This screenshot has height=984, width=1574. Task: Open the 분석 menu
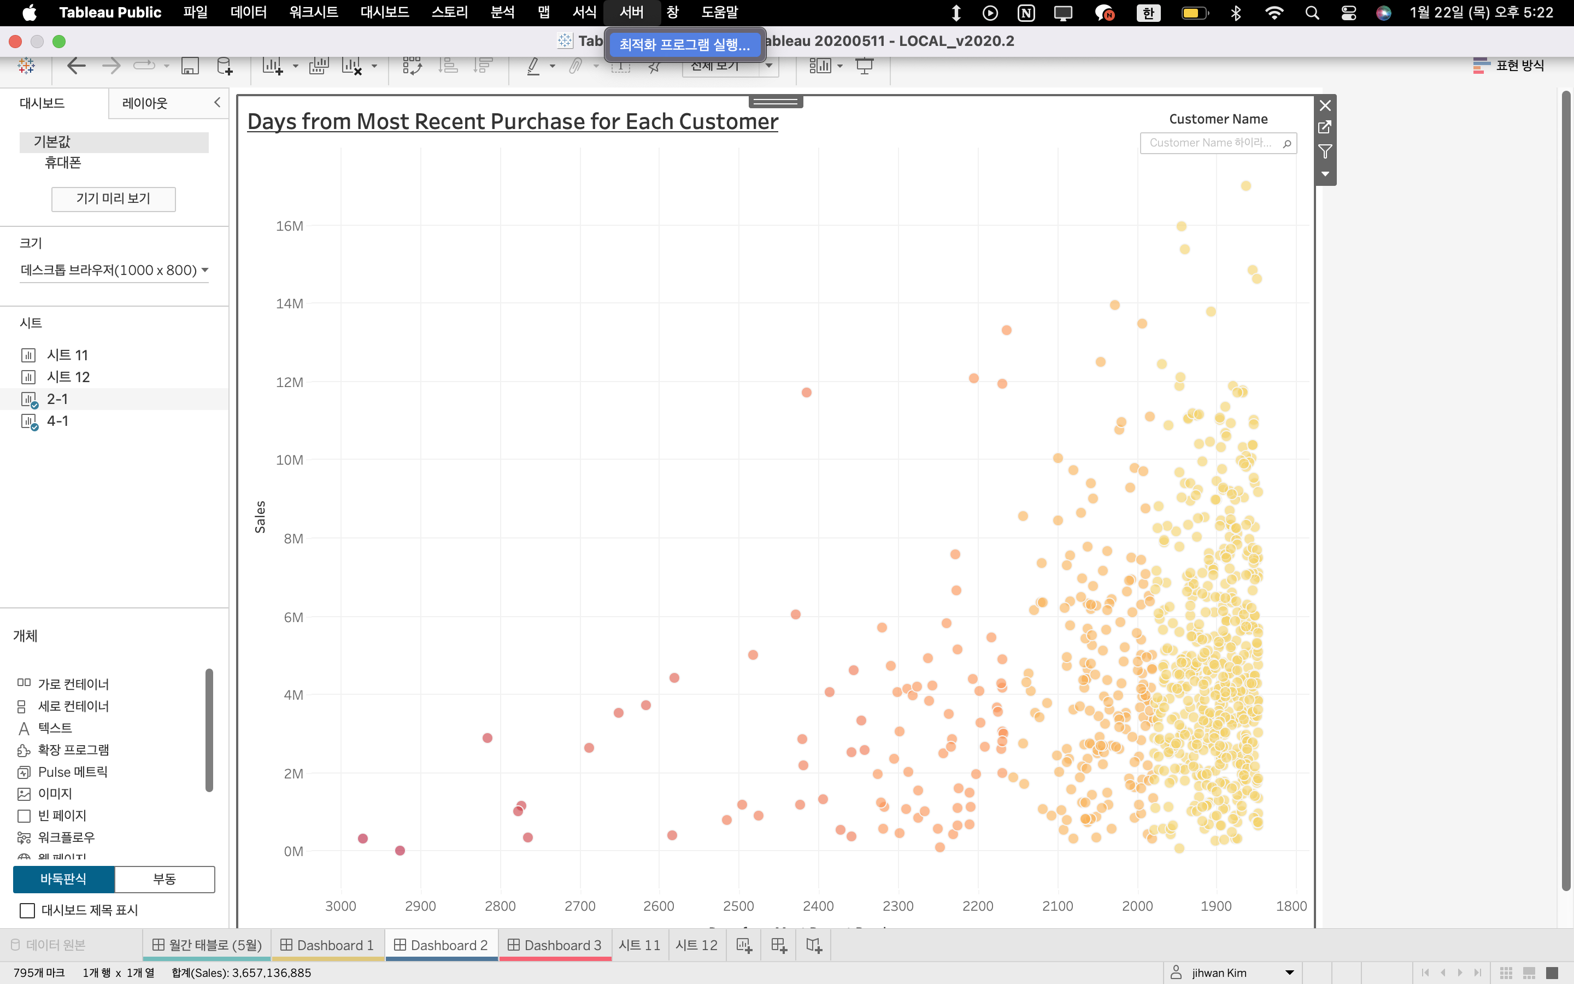tap(502, 13)
